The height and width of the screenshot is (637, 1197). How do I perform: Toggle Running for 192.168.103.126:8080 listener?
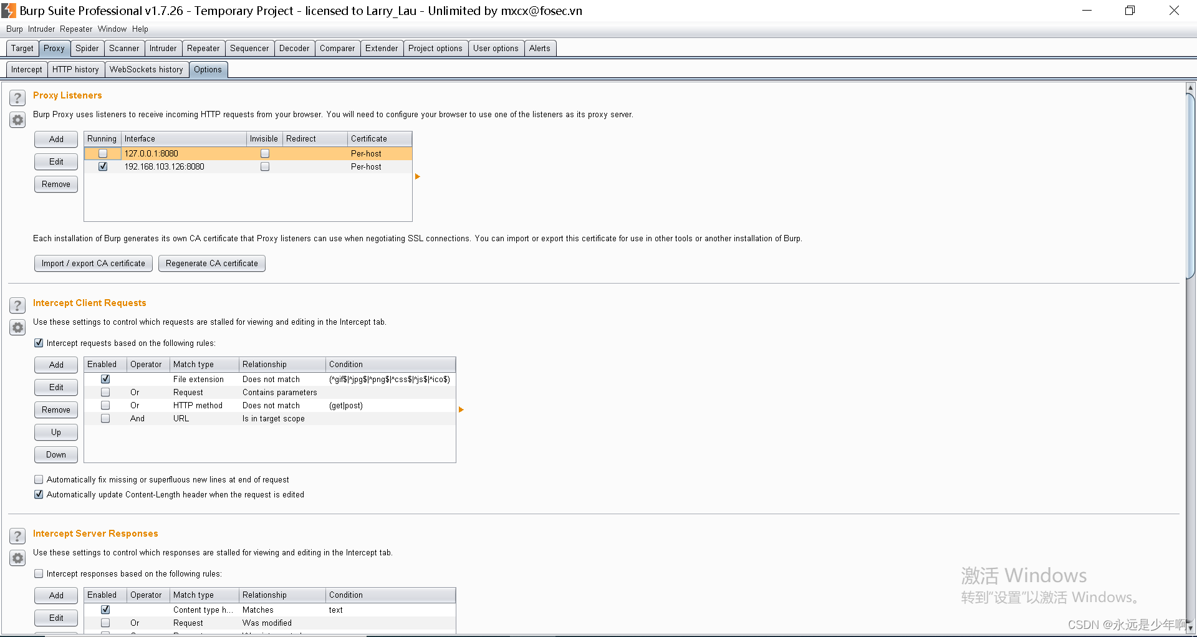(103, 166)
